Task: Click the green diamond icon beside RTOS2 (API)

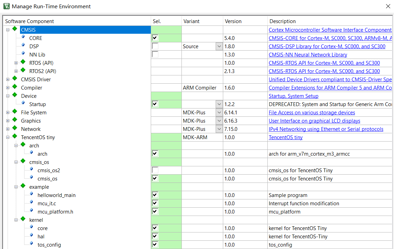Action: pyautogui.click(x=23, y=70)
